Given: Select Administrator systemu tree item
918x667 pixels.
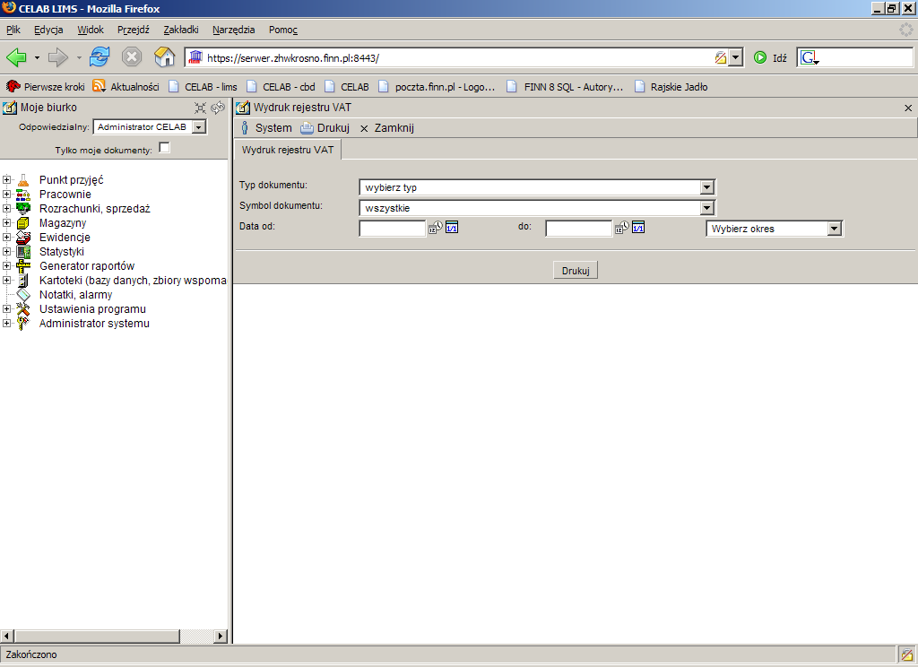Looking at the screenshot, I should 94,324.
